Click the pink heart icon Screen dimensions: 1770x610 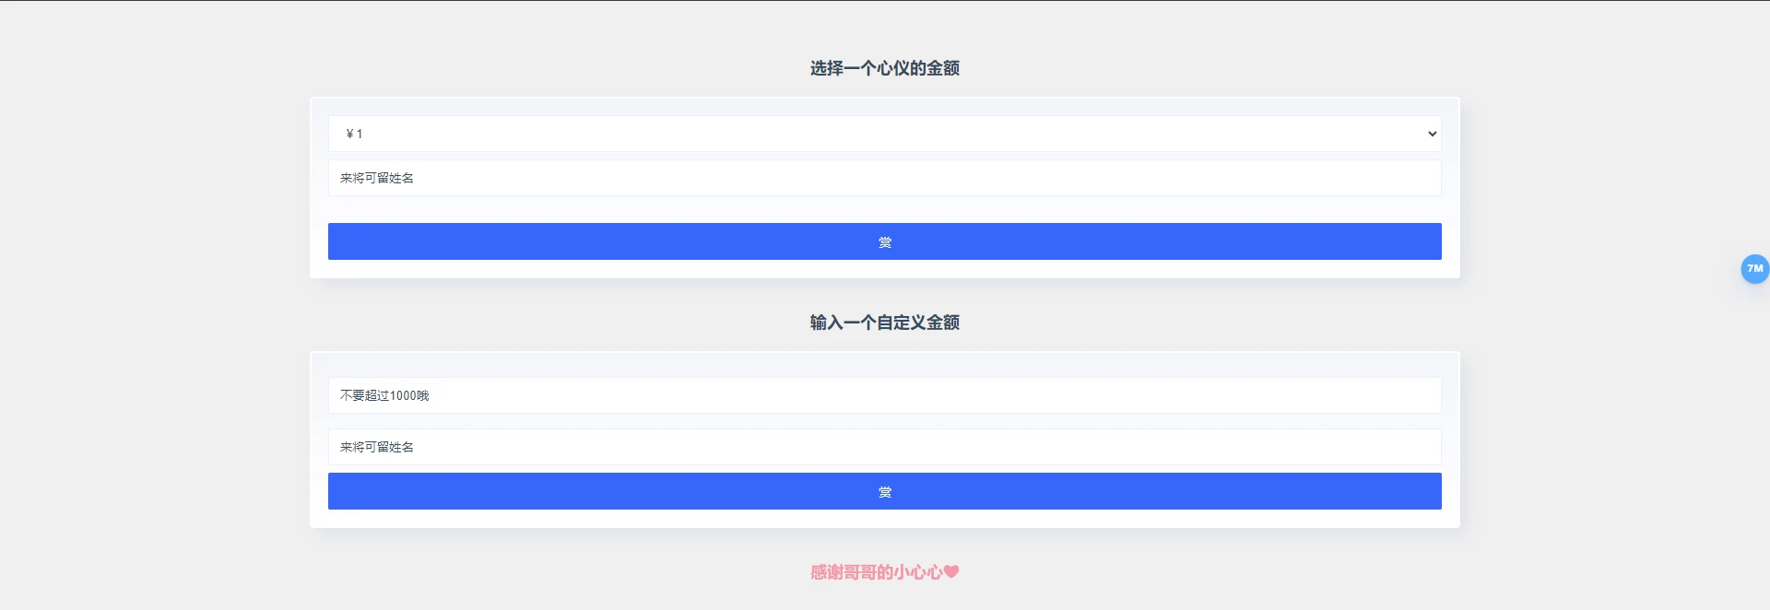951,572
